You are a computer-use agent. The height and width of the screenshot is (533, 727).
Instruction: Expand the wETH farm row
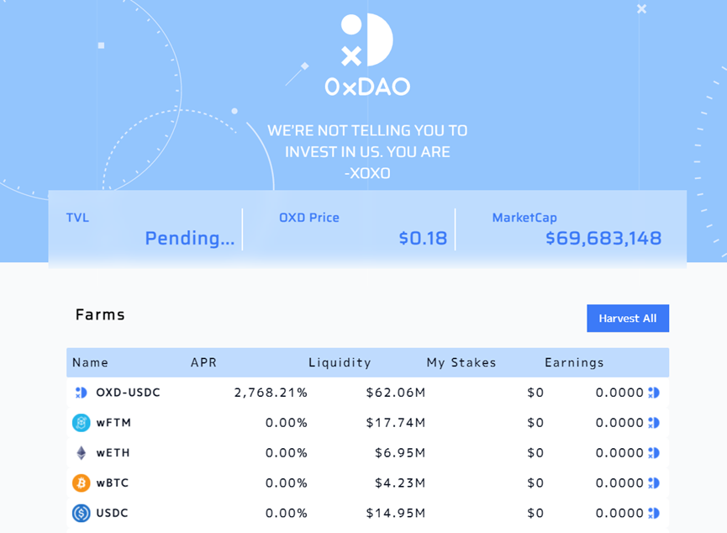click(113, 453)
